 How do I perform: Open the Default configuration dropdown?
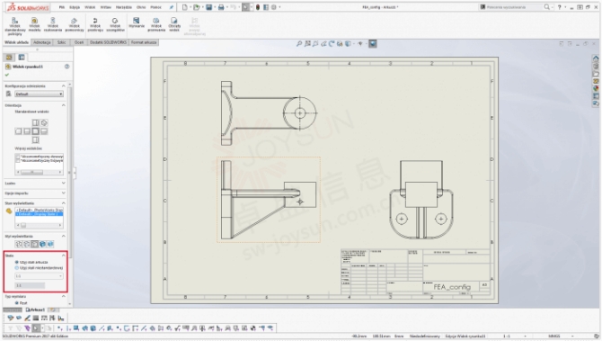(x=39, y=94)
